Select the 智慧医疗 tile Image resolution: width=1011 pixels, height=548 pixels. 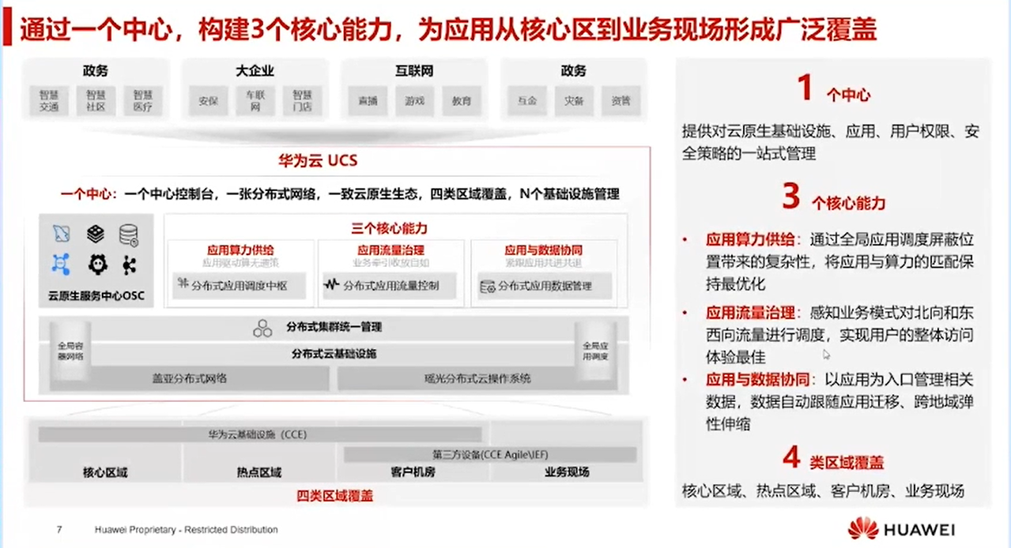pos(142,101)
